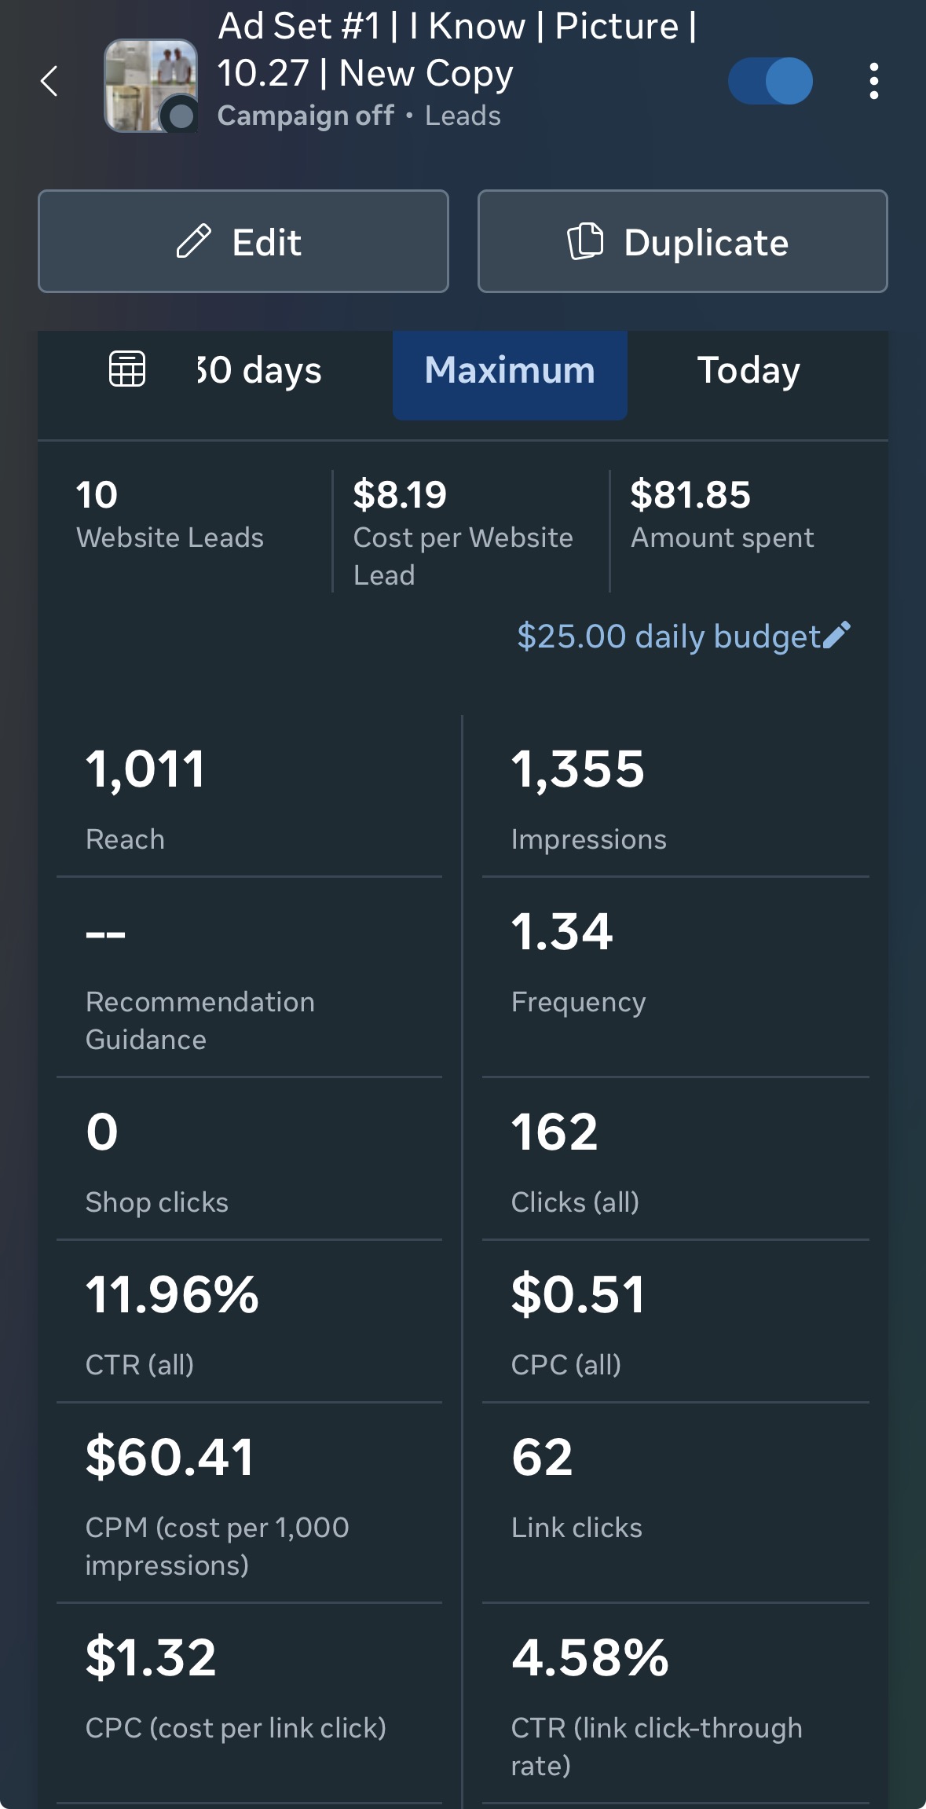Open the Reach metric card

click(249, 796)
